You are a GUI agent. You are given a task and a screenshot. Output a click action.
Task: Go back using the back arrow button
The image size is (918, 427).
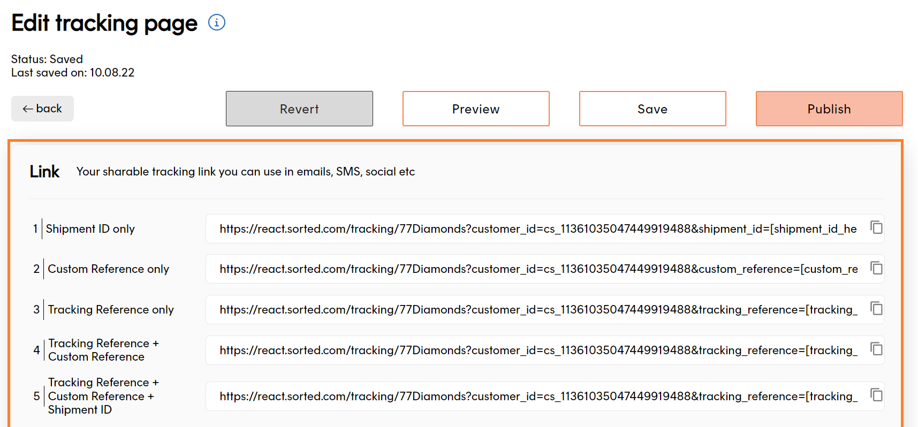(x=42, y=109)
